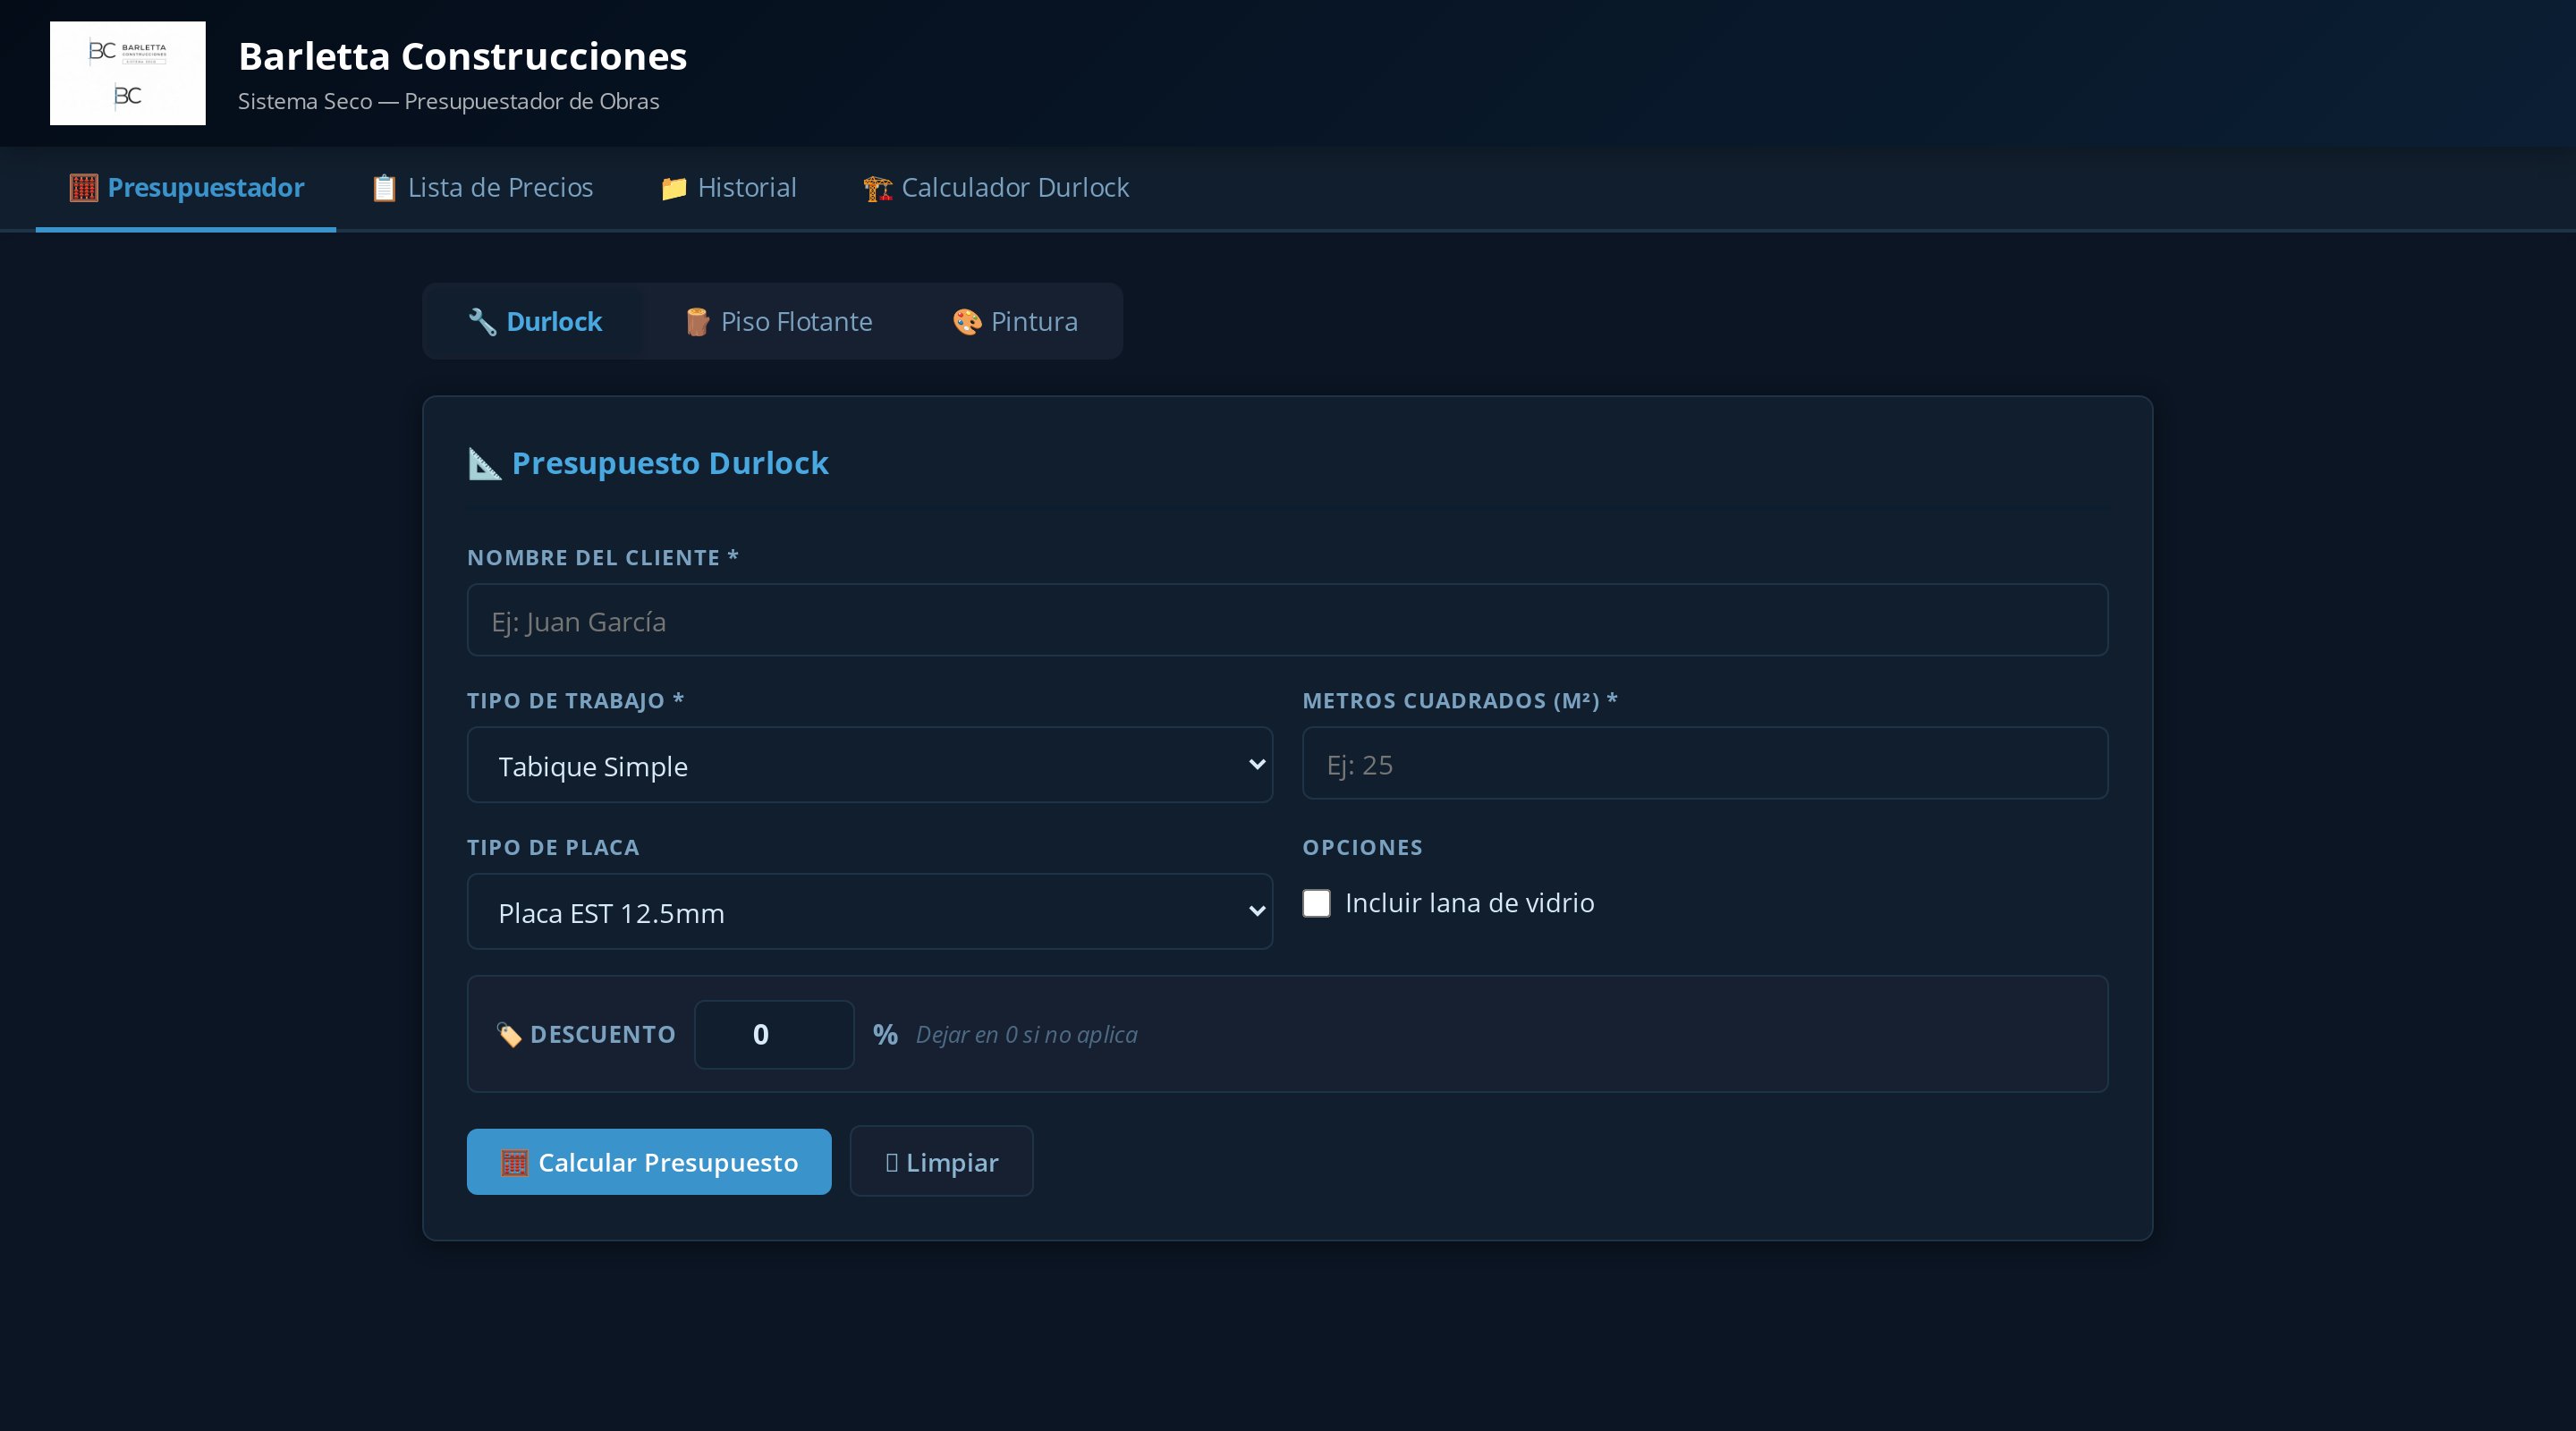
Task: Enable Incluir lana de vidrio checkbox
Action: 1316,903
